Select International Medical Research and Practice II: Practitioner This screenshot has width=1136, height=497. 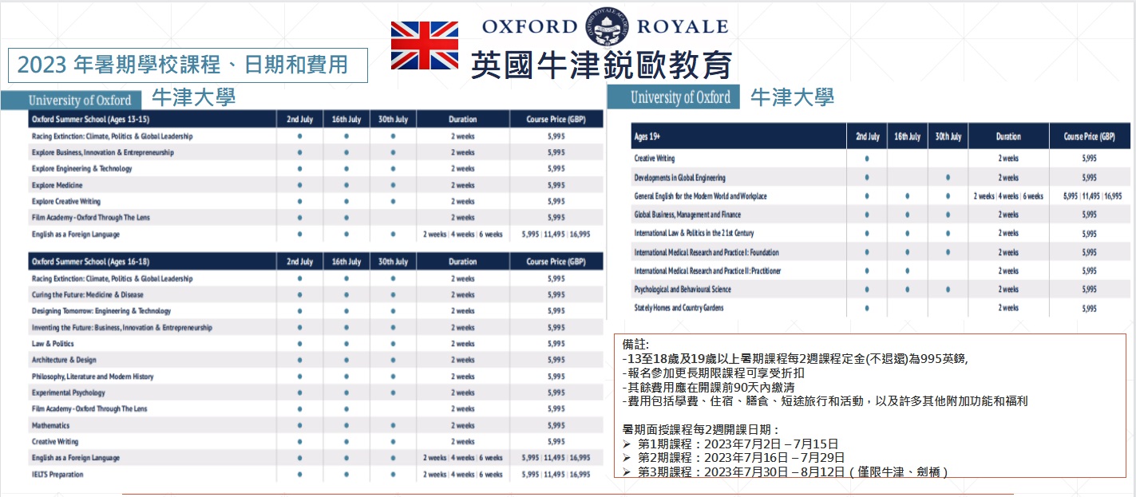[x=707, y=271]
